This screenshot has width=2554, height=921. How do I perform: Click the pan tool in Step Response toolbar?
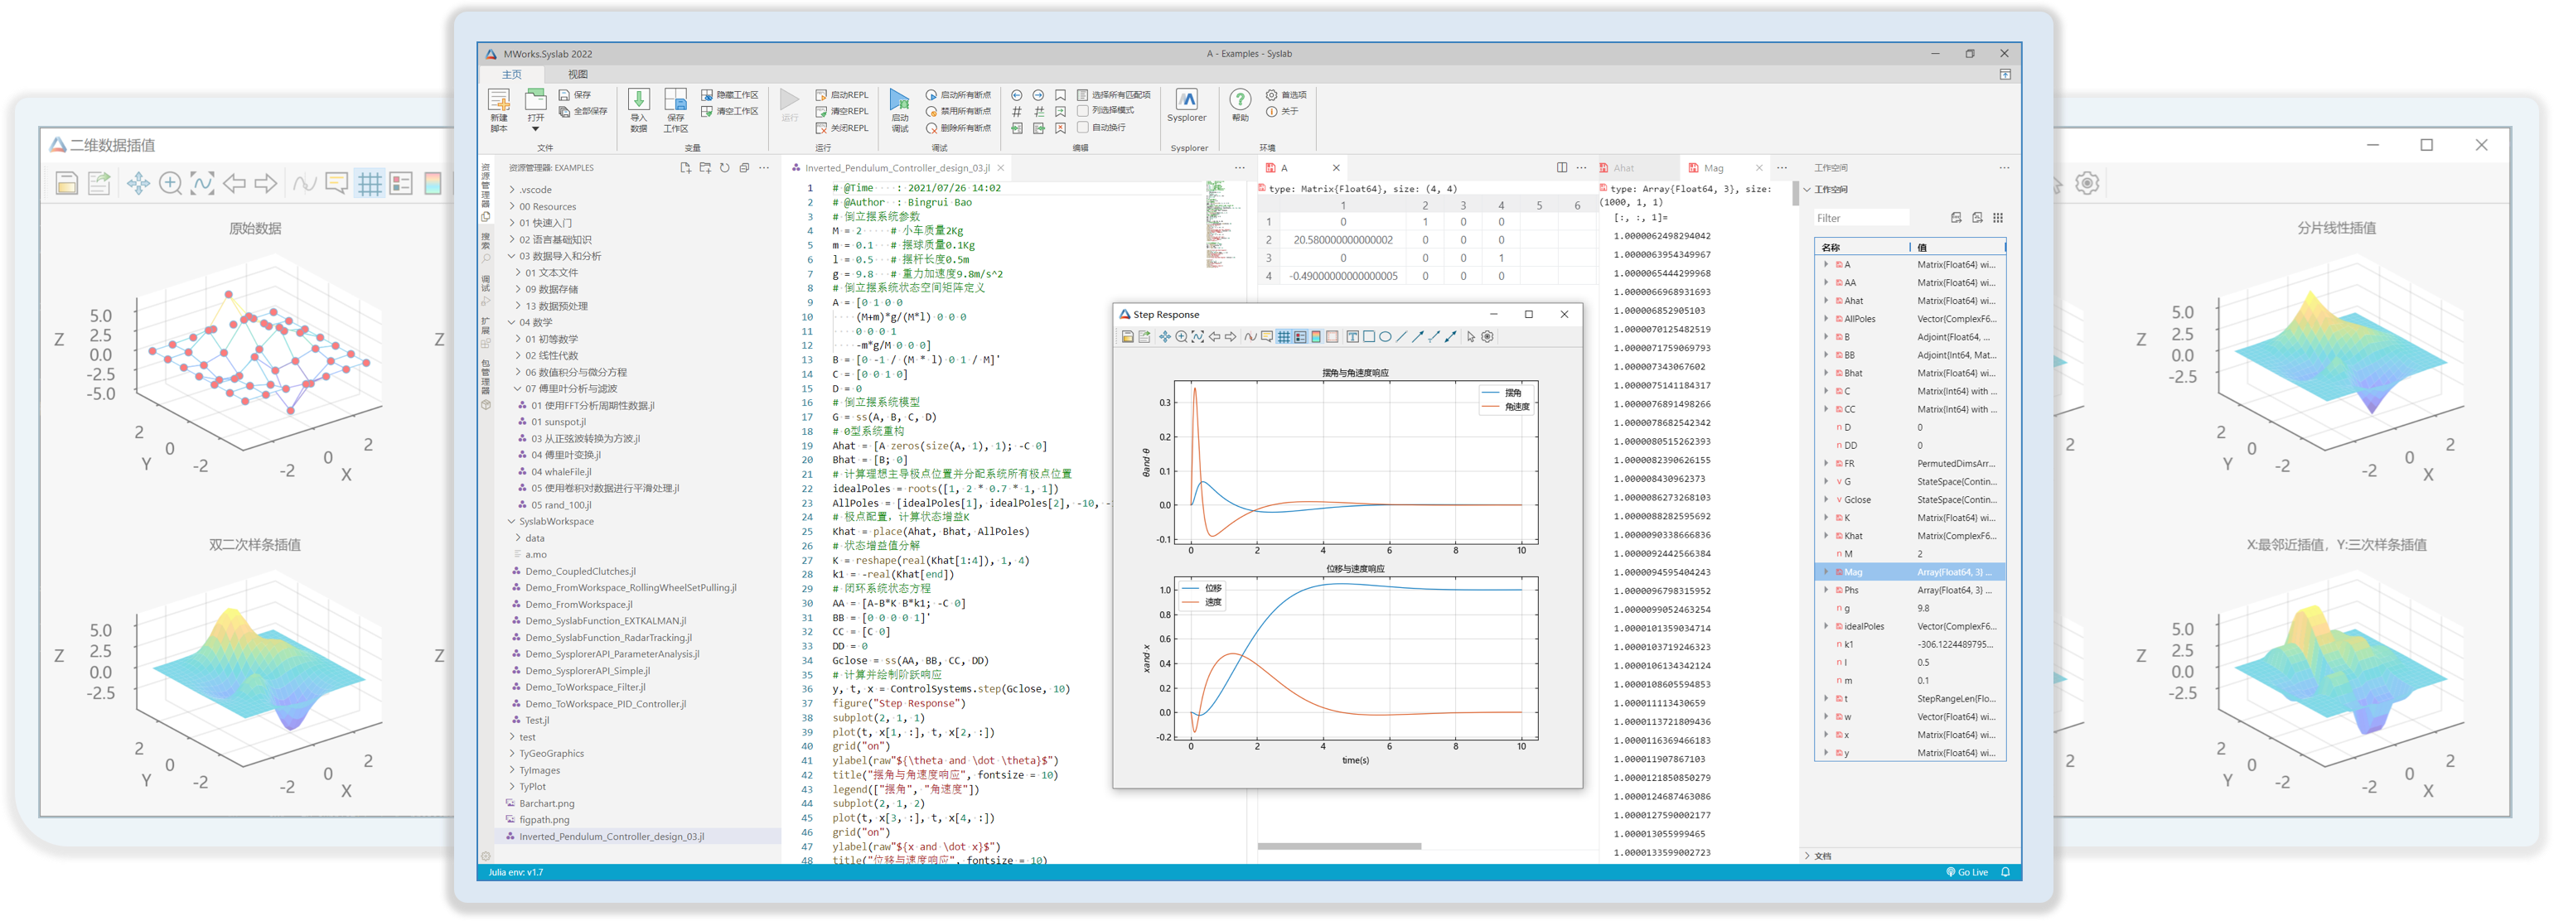click(x=1165, y=337)
